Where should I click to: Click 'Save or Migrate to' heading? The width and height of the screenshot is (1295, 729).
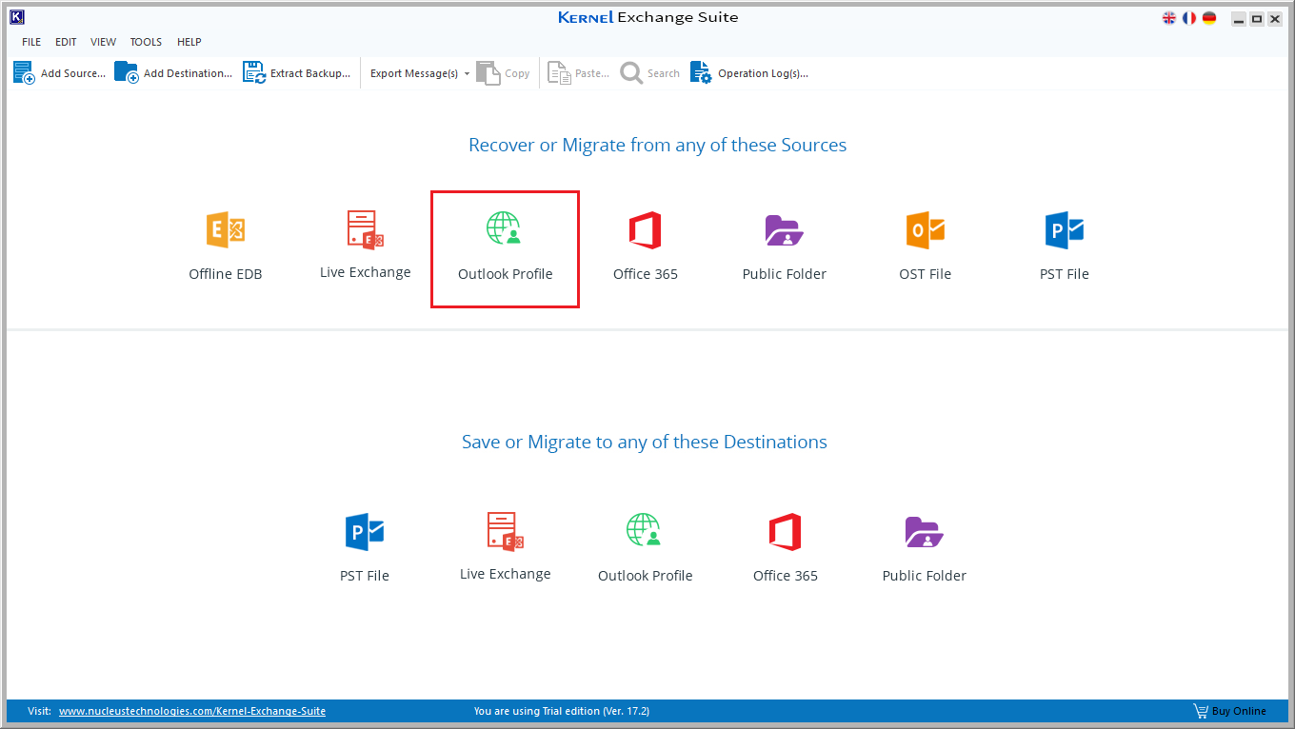(645, 443)
